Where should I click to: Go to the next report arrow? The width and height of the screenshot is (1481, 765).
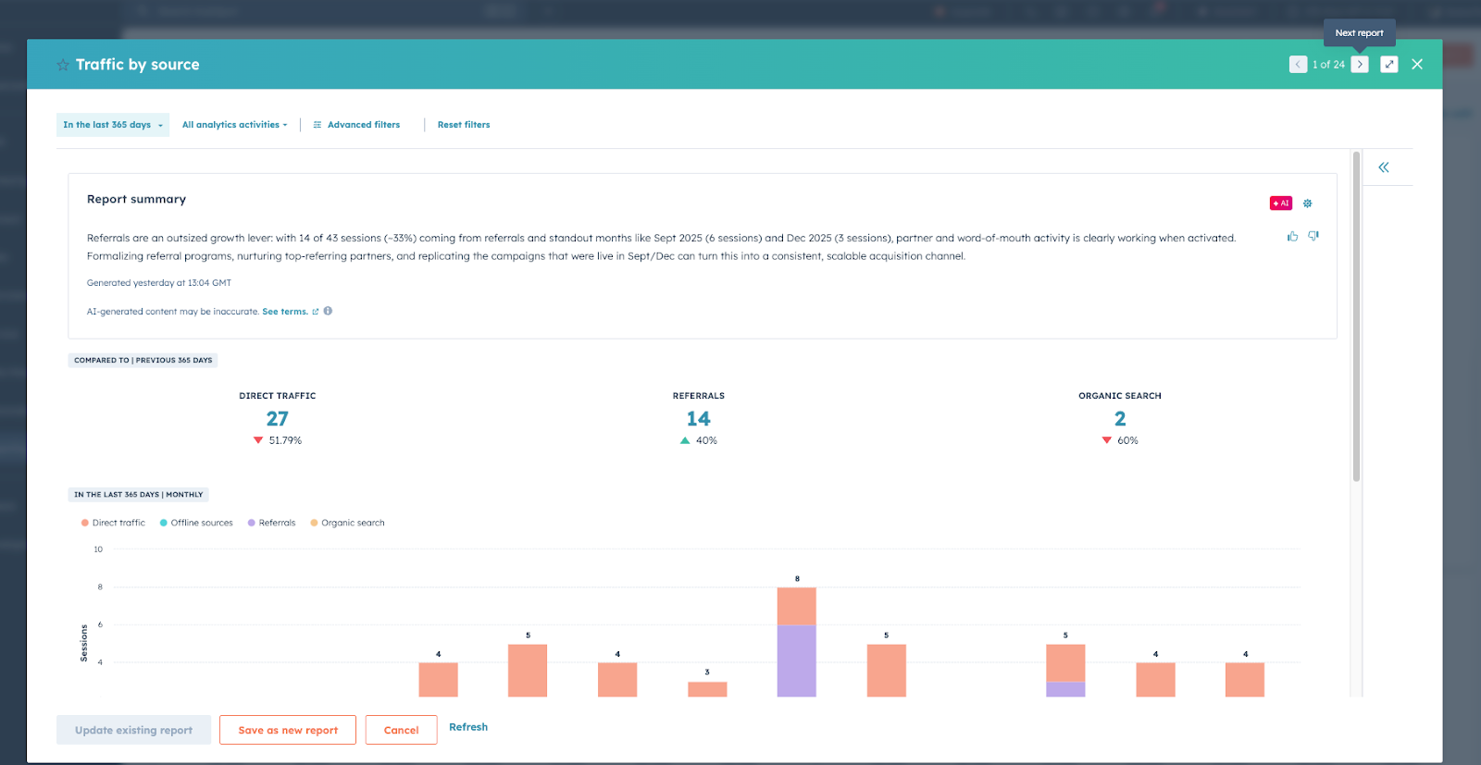pyautogui.click(x=1360, y=64)
